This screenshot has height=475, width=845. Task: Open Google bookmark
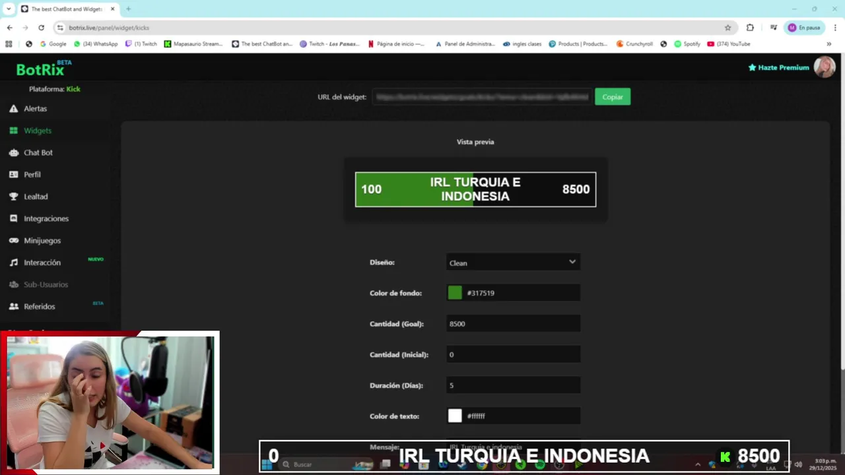(x=53, y=44)
